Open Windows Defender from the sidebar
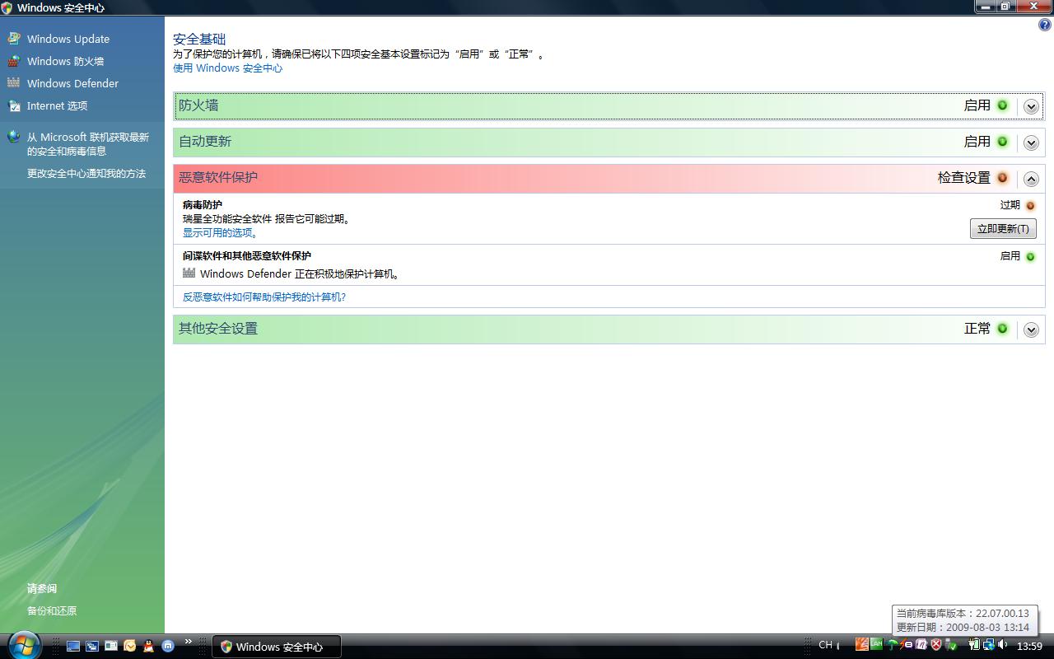The height and width of the screenshot is (659, 1054). pos(72,83)
